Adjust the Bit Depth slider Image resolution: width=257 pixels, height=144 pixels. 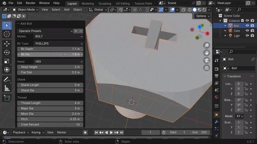tap(50, 49)
